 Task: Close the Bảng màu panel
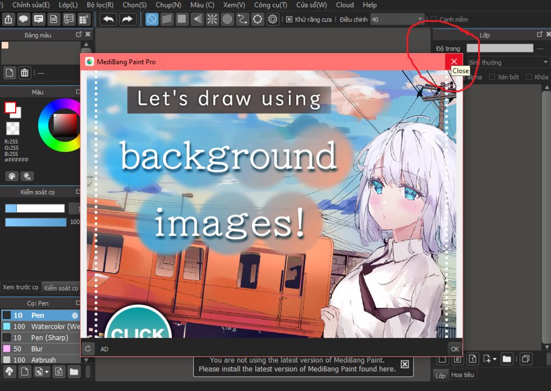(x=88, y=34)
